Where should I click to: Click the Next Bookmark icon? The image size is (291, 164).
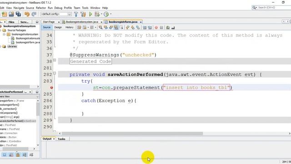[x=133, y=27]
